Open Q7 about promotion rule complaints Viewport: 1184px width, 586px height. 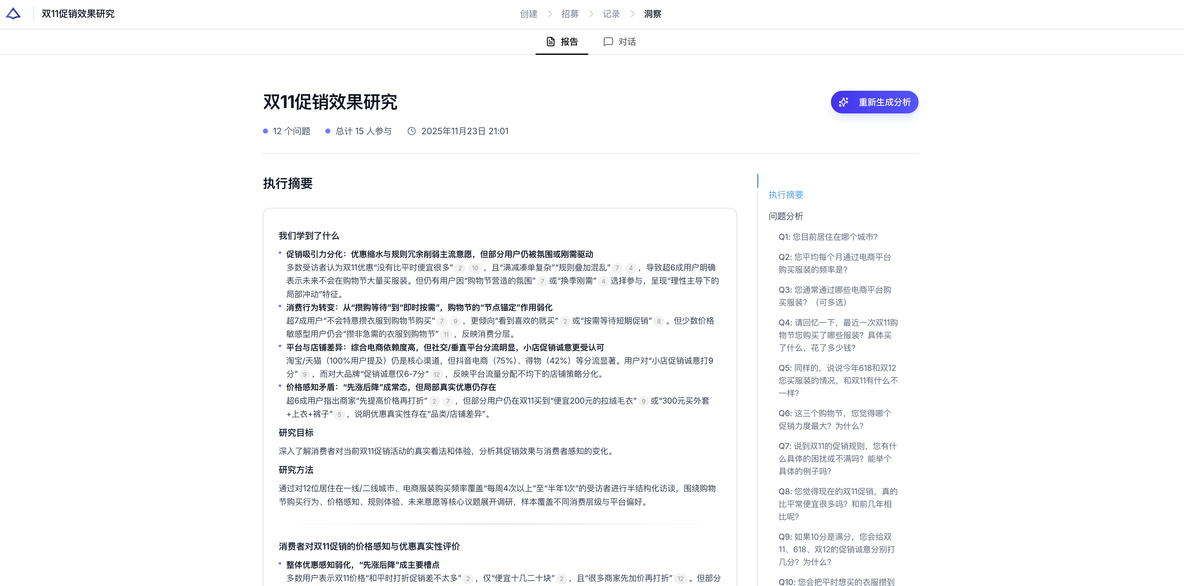(x=838, y=458)
